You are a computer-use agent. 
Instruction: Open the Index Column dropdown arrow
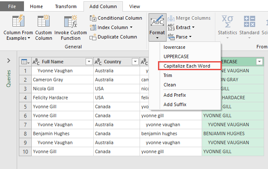[x=131, y=27]
